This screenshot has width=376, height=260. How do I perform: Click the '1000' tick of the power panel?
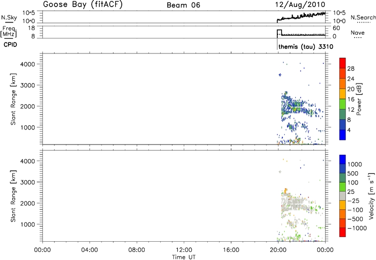pyautogui.click(x=28, y=128)
